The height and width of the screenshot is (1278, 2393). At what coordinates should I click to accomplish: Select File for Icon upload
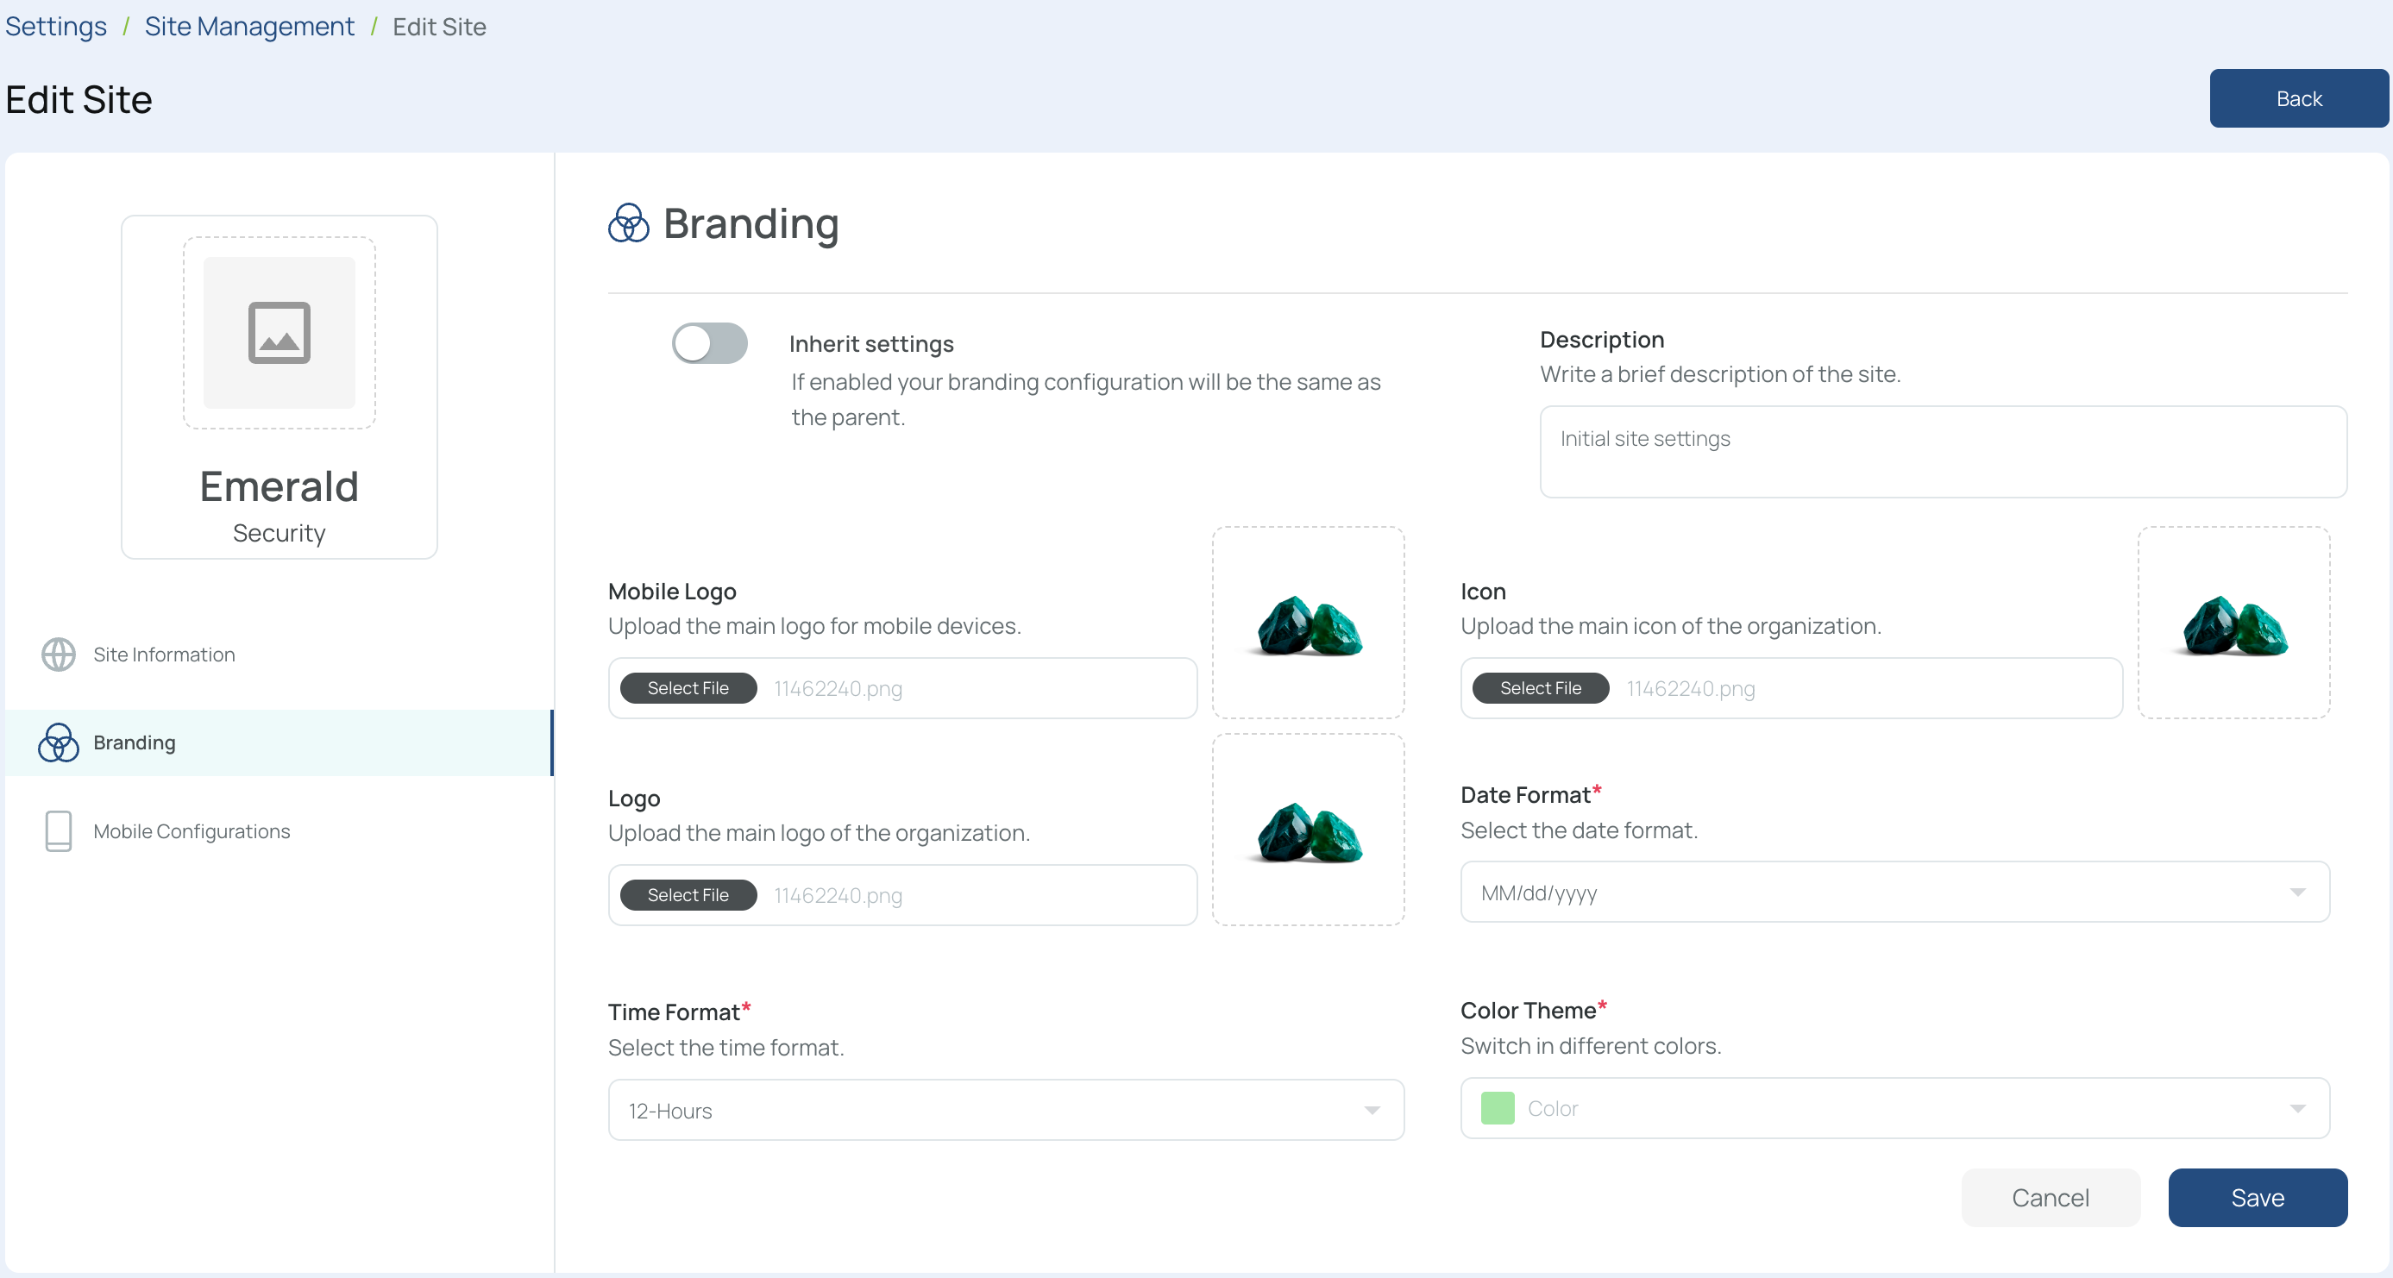pos(1540,688)
